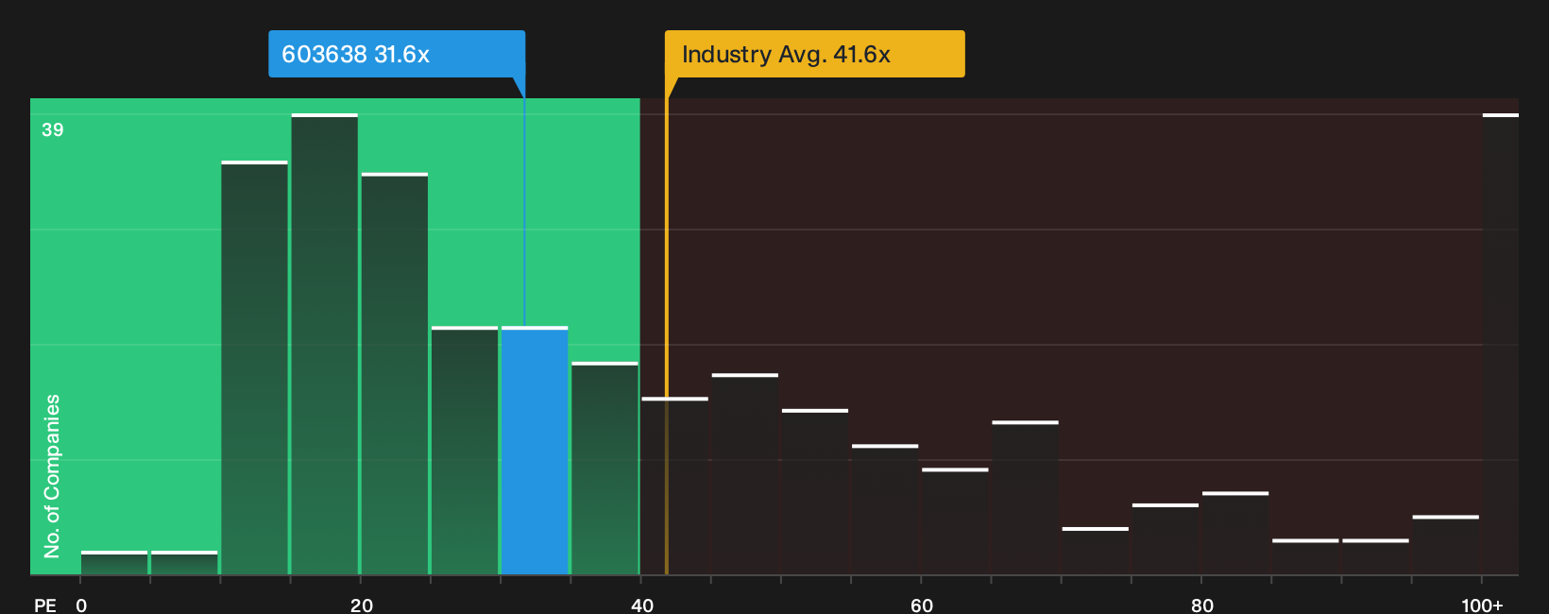
Task: Click the value 39 on the y-axis
Action: coord(53,130)
